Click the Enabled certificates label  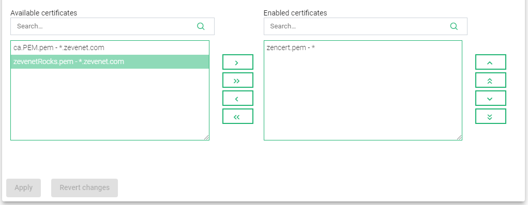click(x=295, y=13)
